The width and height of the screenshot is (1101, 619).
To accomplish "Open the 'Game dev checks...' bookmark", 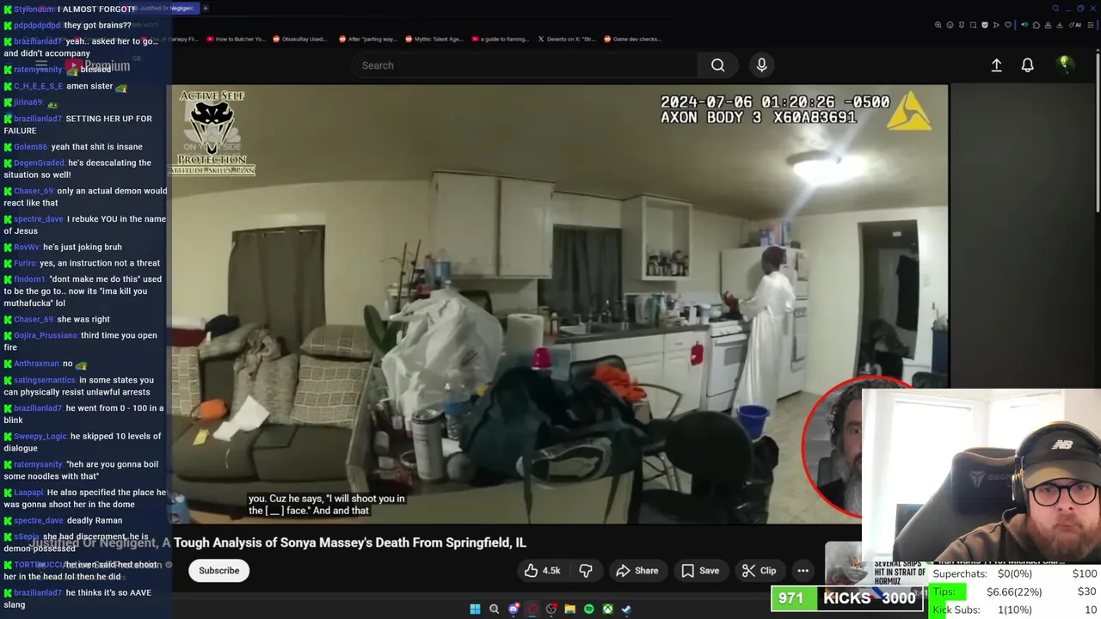I will pos(633,39).
